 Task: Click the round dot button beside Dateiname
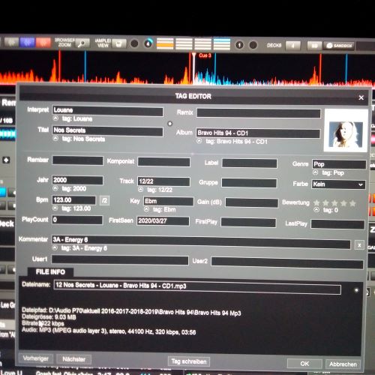[x=356, y=290]
